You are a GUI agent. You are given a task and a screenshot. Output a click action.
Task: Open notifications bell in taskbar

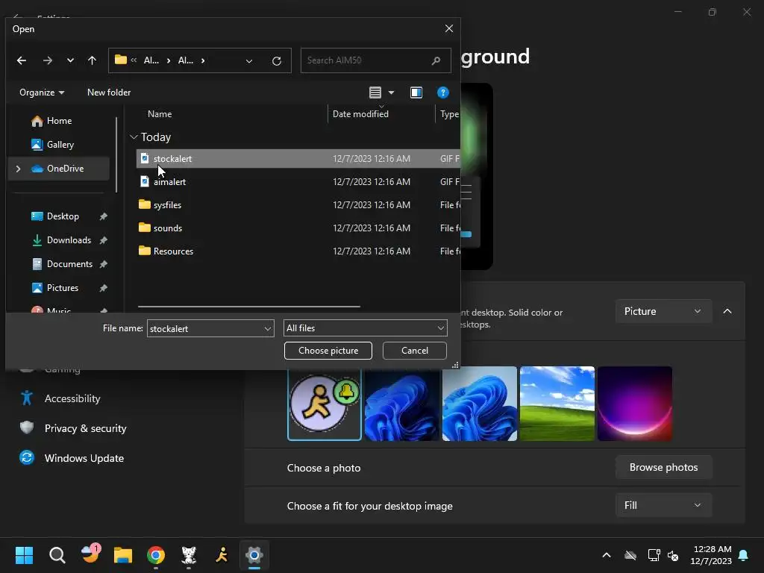(744, 555)
